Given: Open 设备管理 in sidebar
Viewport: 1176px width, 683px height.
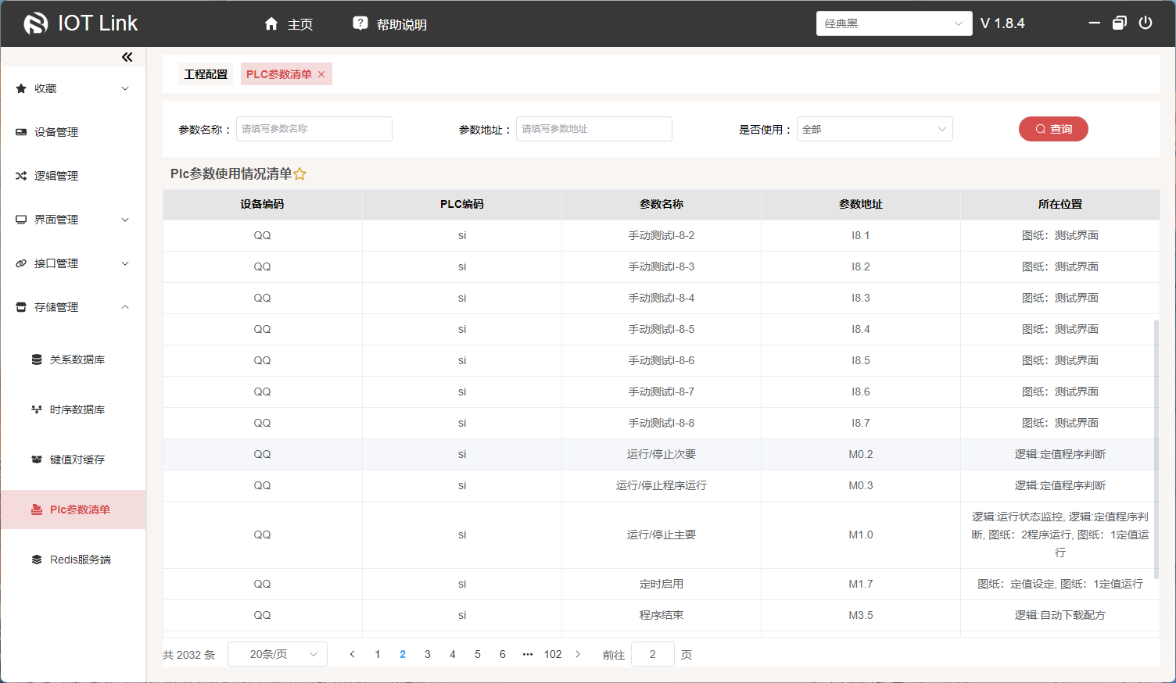Looking at the screenshot, I should pos(73,132).
